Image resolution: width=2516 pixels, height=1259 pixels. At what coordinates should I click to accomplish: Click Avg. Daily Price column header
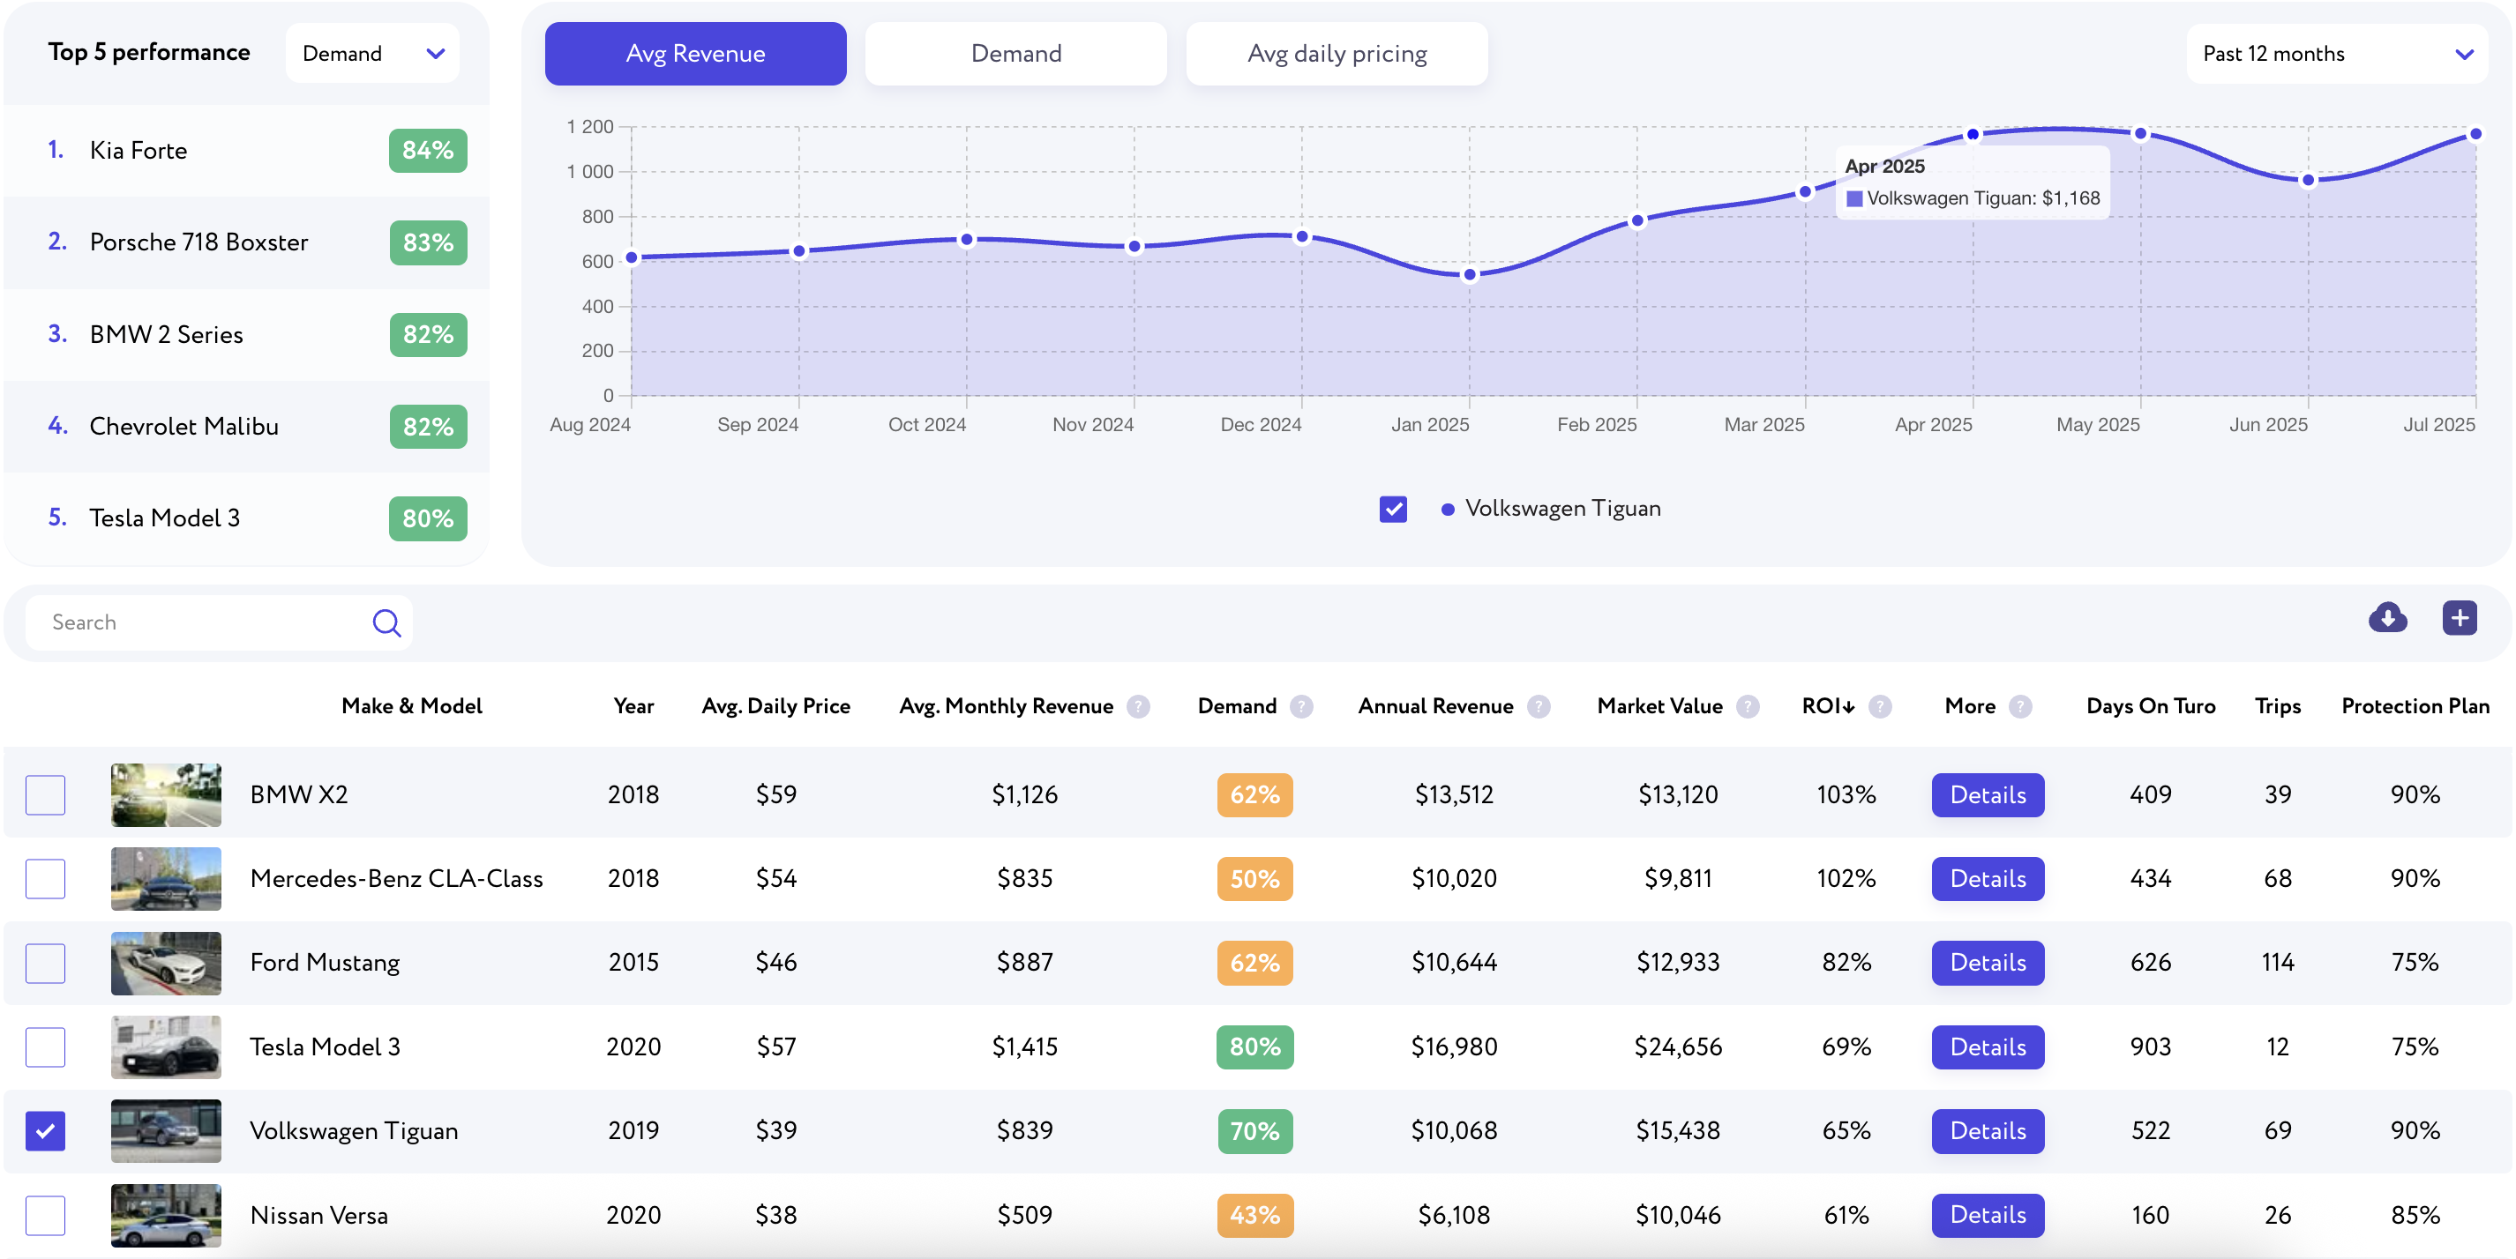point(775,705)
